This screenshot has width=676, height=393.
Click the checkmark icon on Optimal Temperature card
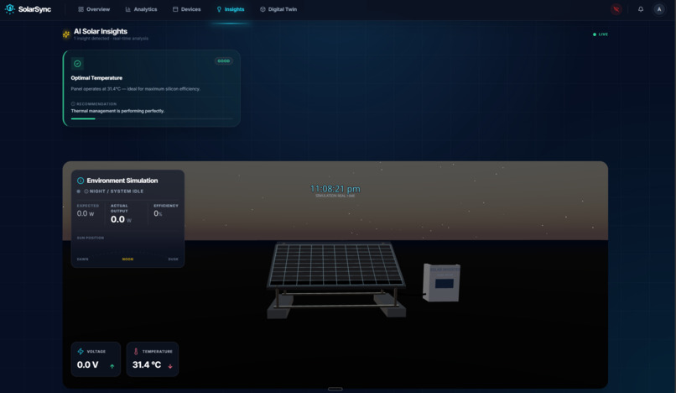tap(77, 64)
